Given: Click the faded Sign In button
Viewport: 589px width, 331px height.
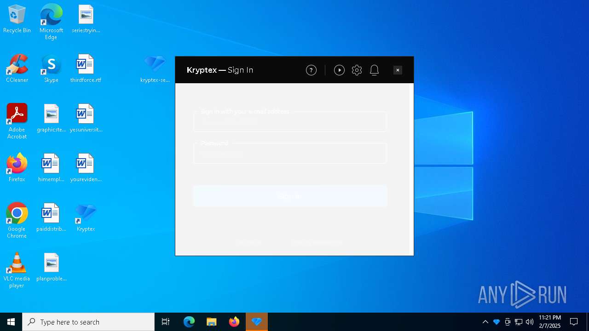Looking at the screenshot, I should click(x=290, y=196).
